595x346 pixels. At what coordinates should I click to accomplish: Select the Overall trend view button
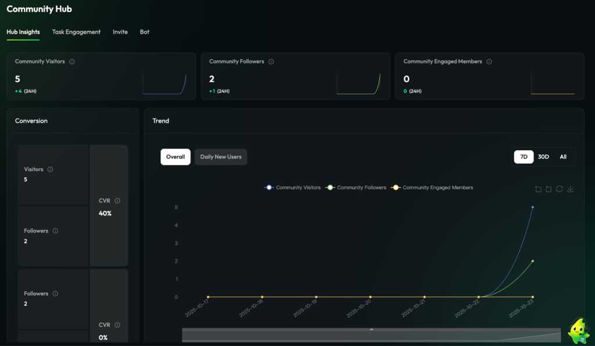[x=175, y=157]
